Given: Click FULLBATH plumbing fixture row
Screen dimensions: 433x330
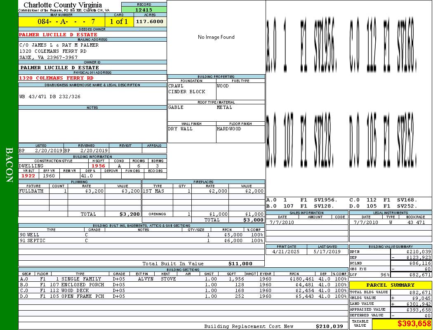Looking at the screenshot, I should tap(80, 191).
